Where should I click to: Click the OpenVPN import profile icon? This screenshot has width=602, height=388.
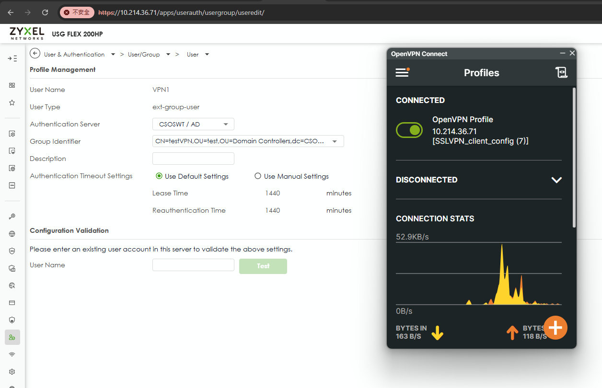point(561,72)
